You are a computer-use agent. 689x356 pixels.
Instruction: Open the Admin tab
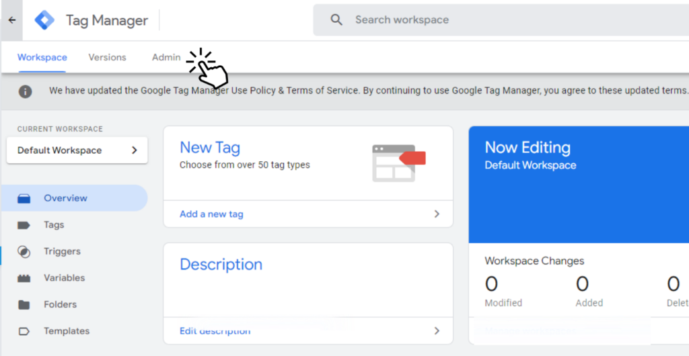coord(166,58)
